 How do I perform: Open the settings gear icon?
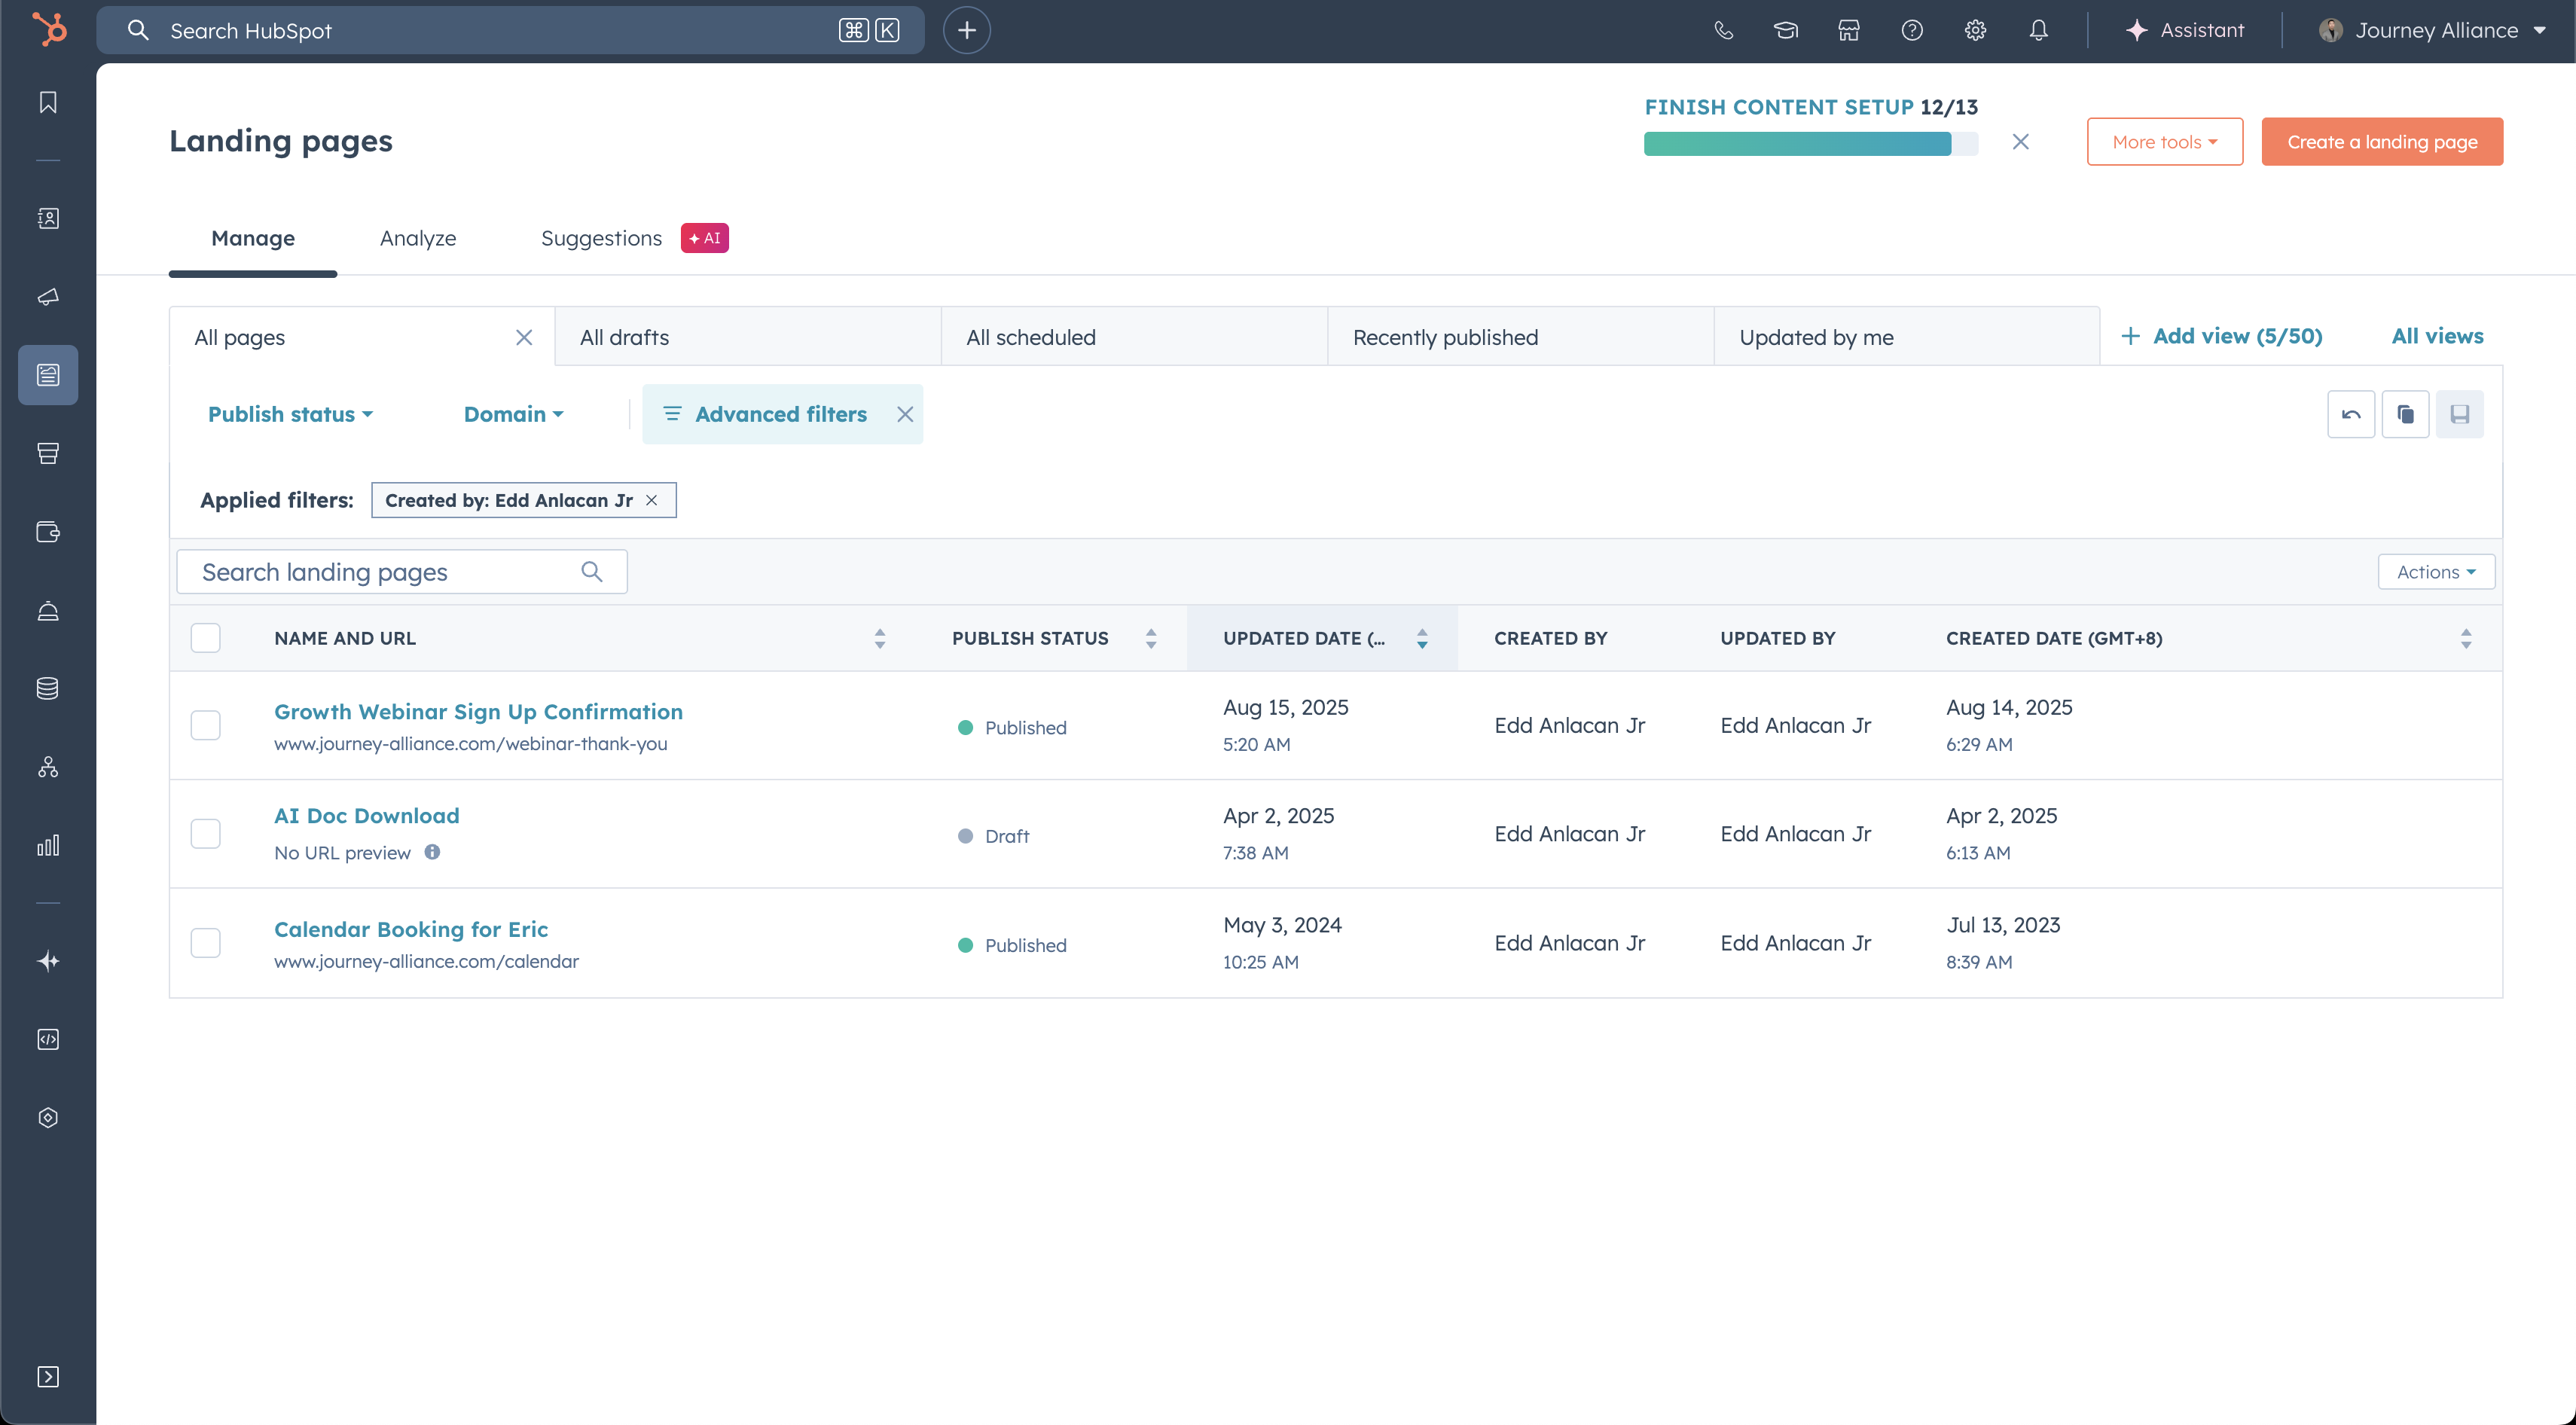1975,30
